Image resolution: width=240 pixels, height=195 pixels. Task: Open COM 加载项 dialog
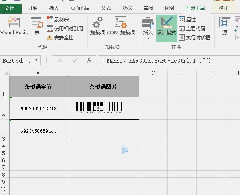click(121, 26)
